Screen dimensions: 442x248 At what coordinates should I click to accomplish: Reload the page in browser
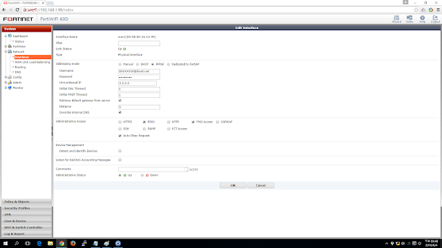click(17, 10)
